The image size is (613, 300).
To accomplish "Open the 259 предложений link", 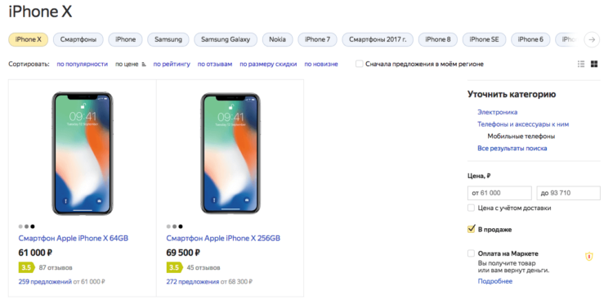I will 45,281.
